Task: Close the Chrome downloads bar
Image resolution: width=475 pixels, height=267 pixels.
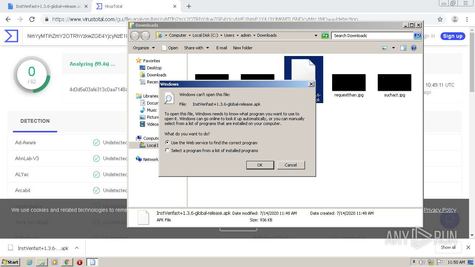Action: point(468,247)
